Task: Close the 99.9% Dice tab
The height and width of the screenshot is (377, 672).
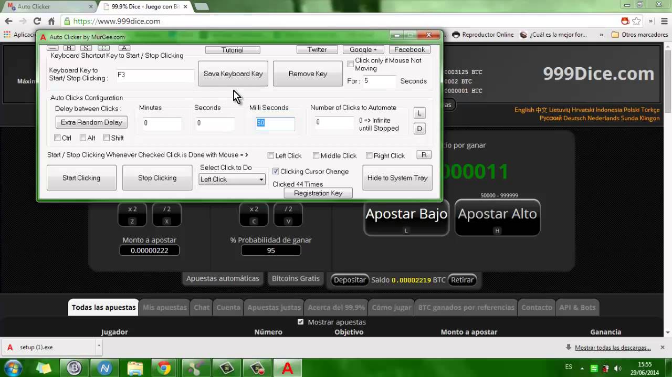Action: [185, 7]
